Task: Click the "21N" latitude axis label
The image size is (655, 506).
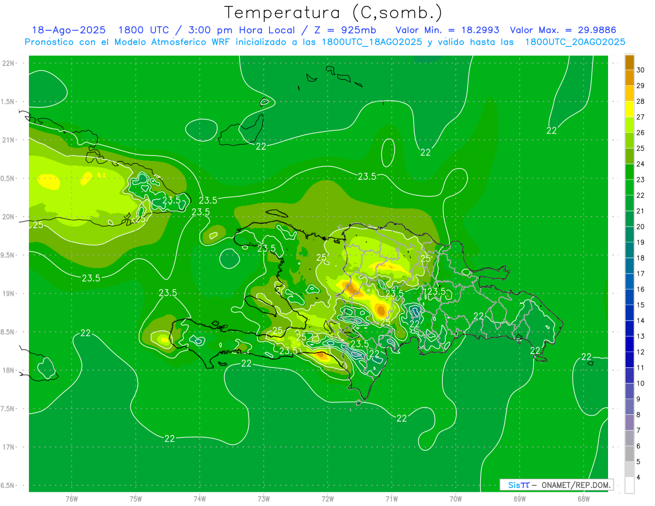Action: pos(9,140)
